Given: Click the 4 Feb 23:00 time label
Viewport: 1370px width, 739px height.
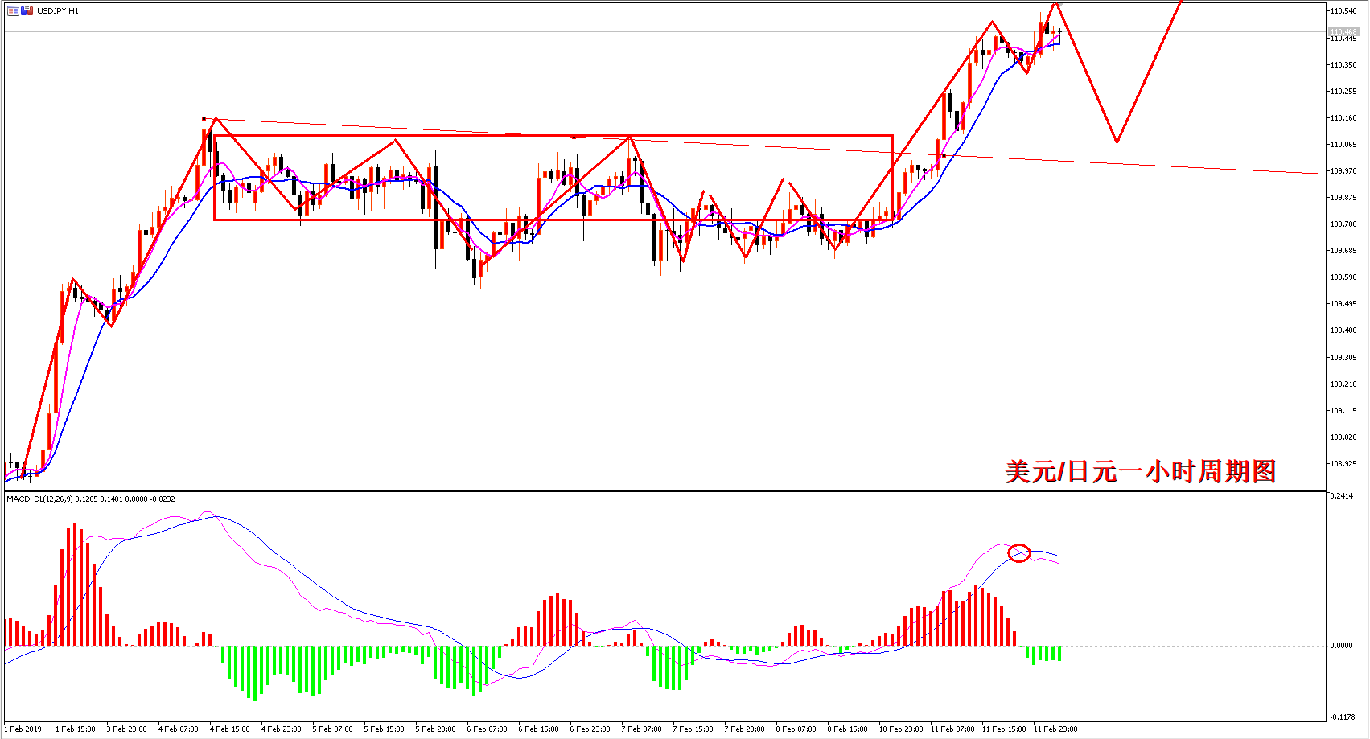Looking at the screenshot, I should pyautogui.click(x=282, y=729).
